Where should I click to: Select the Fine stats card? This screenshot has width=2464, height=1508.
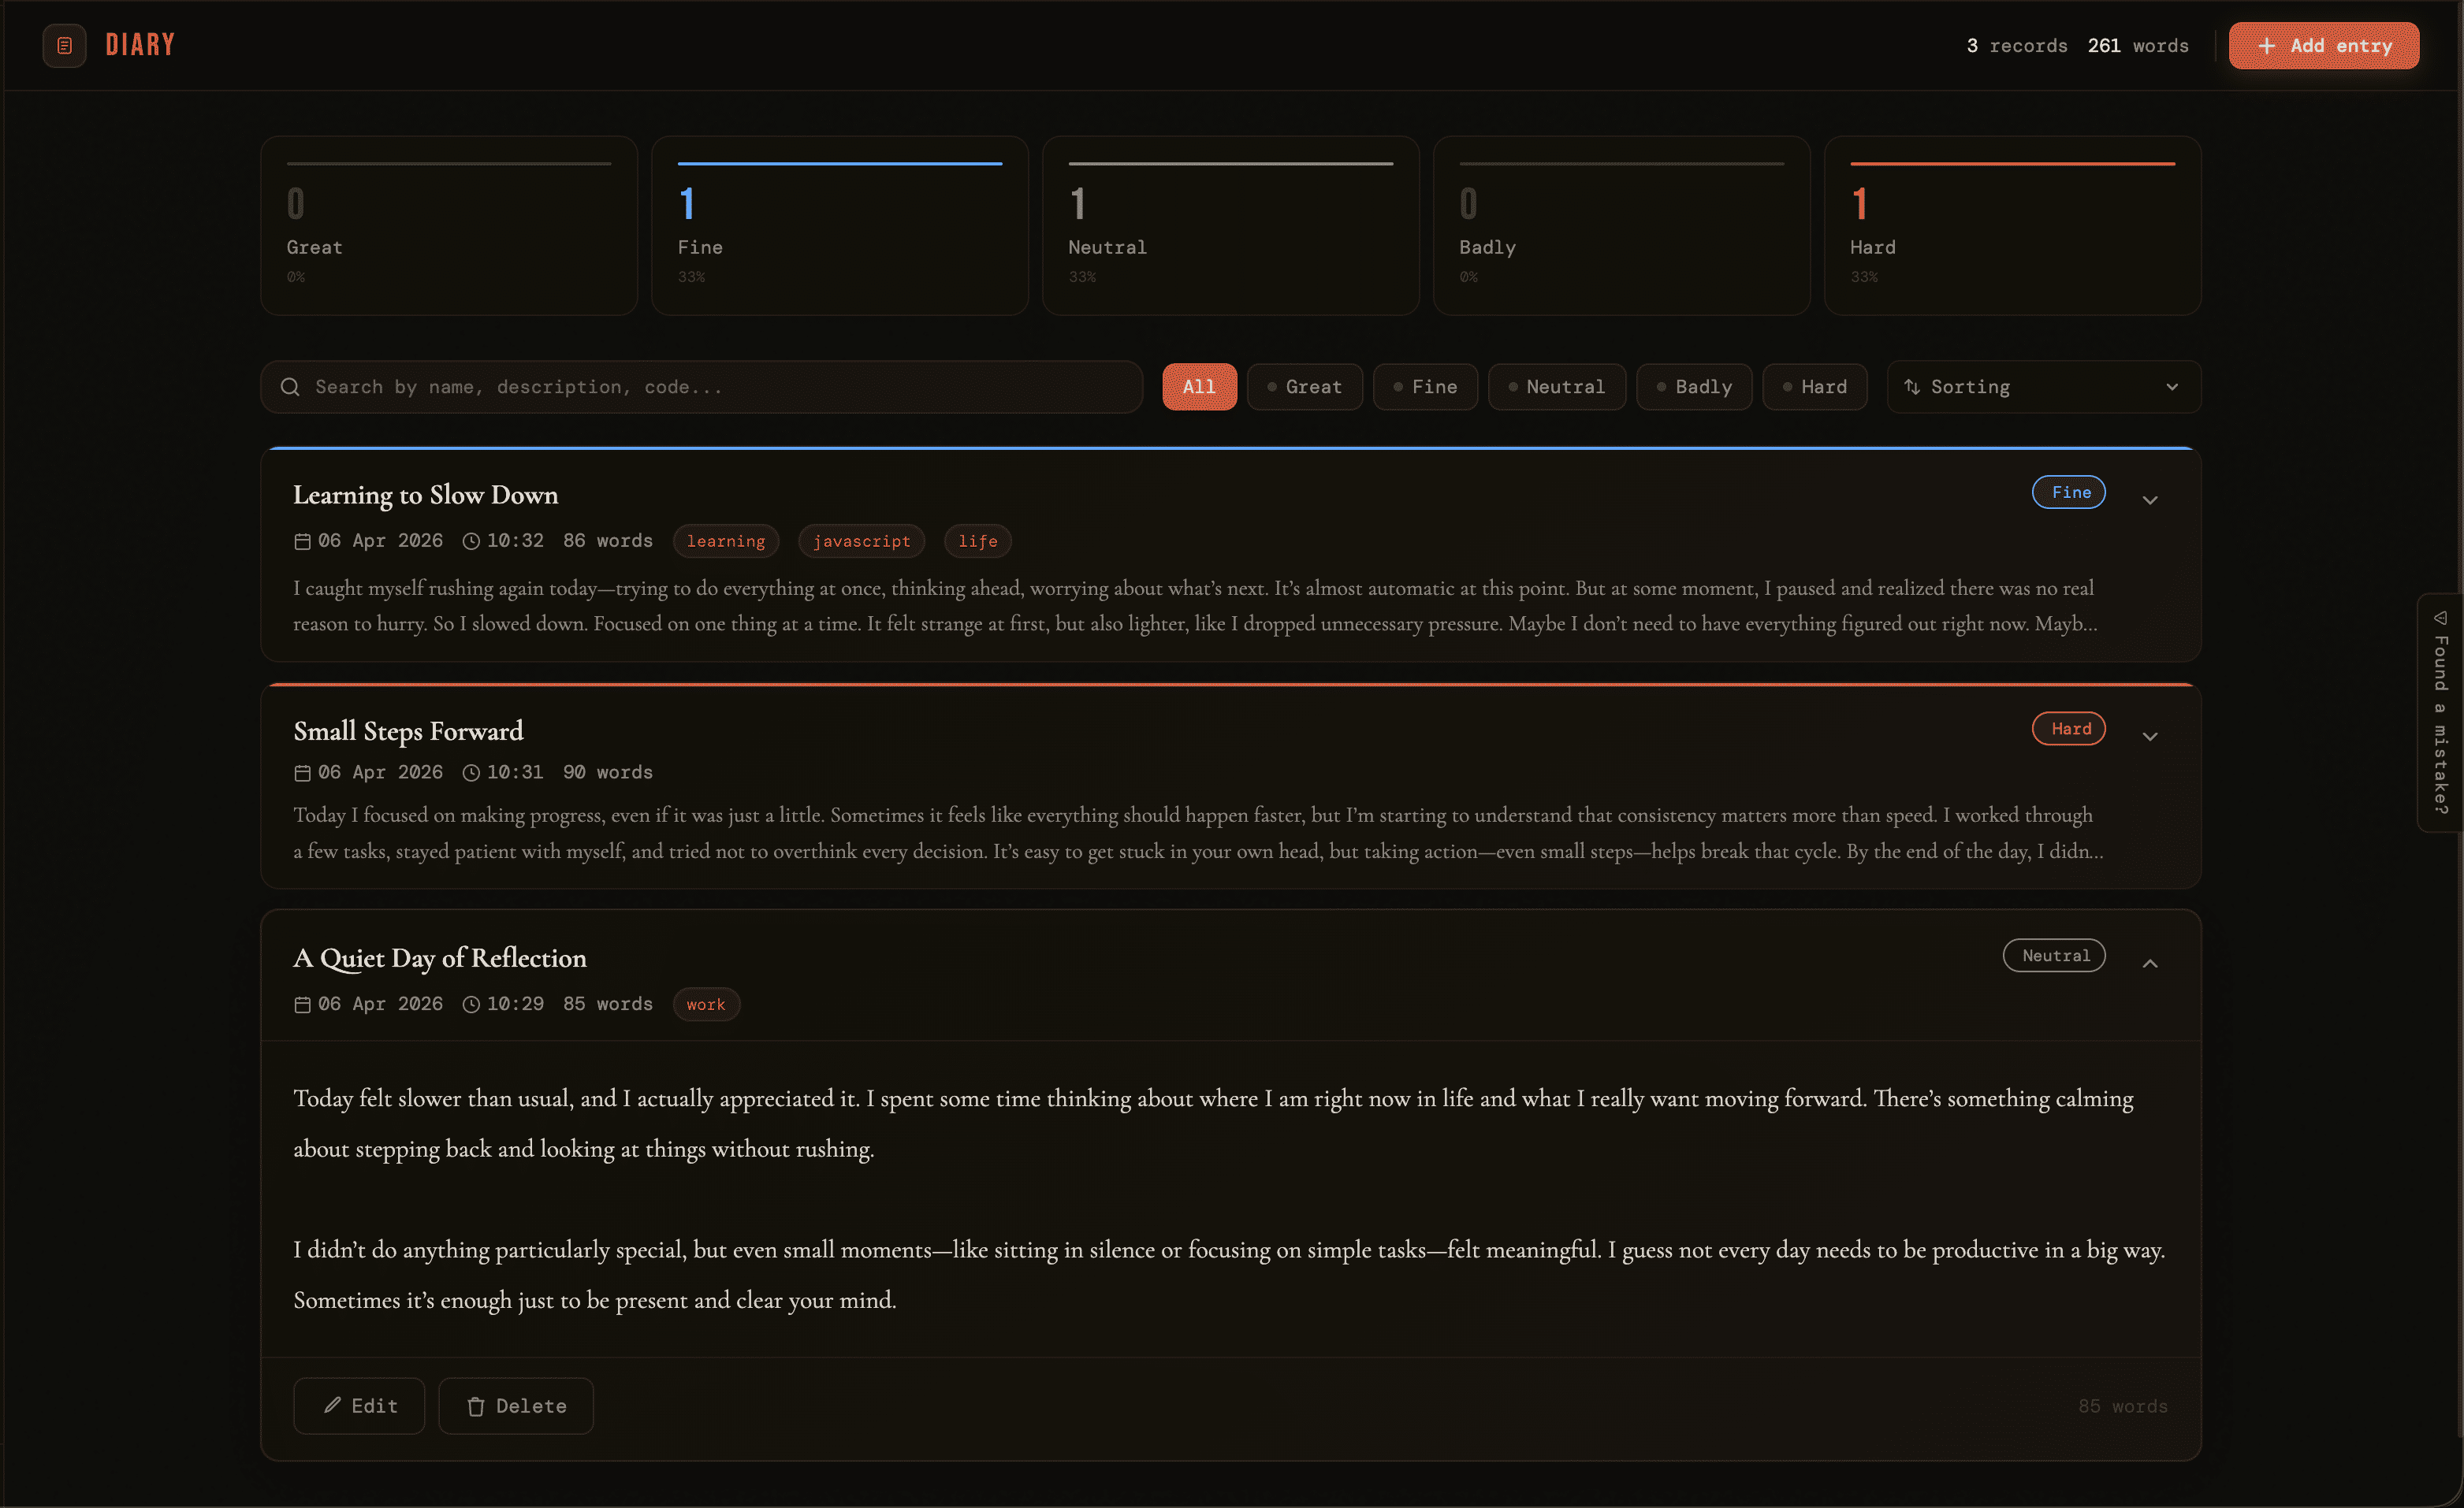pos(840,226)
